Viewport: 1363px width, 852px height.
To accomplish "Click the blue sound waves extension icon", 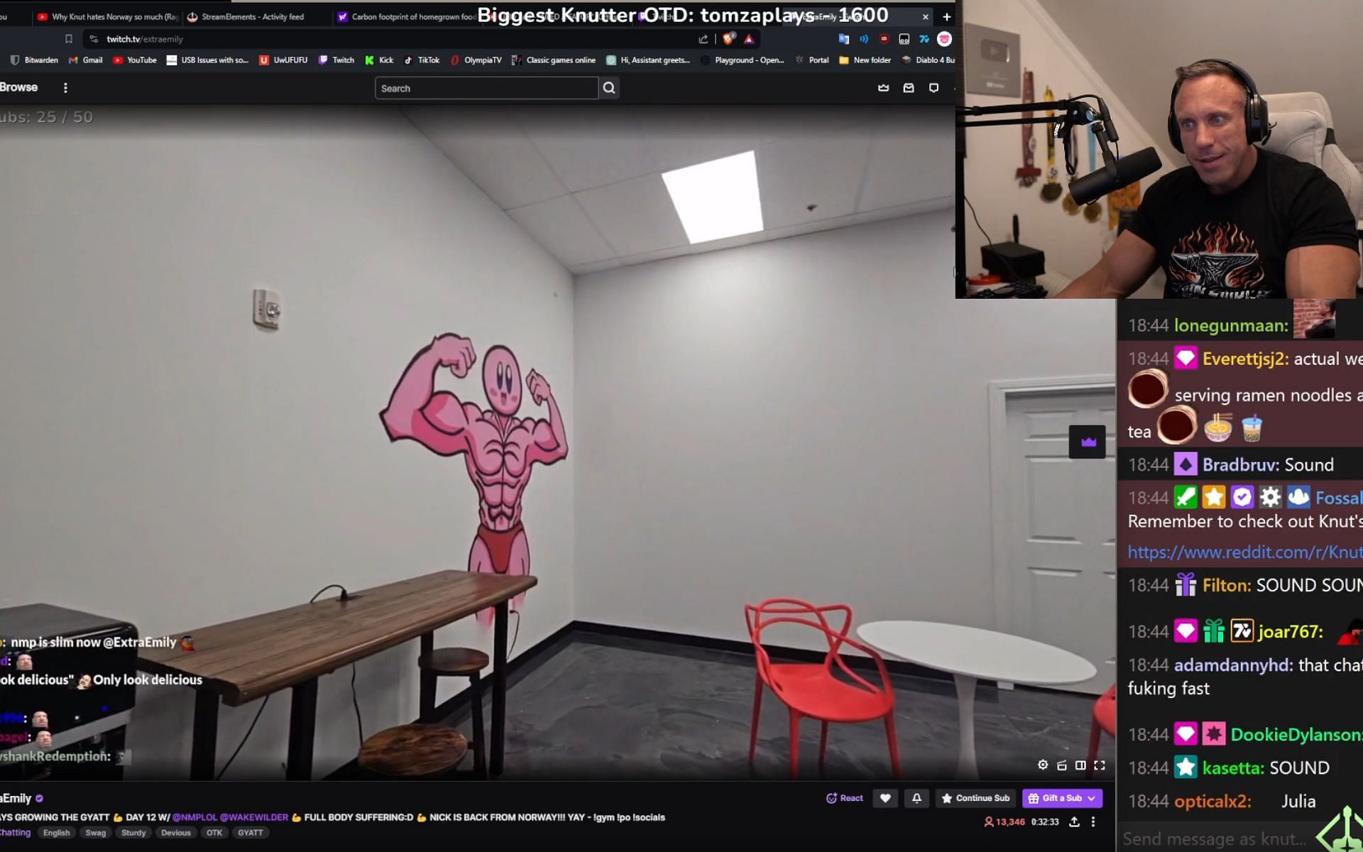I will [864, 39].
